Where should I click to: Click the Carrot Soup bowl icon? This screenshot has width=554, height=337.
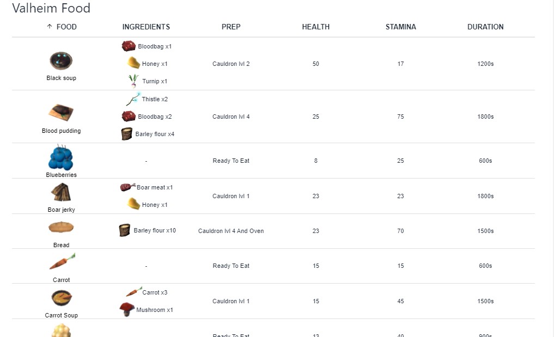[x=61, y=298]
